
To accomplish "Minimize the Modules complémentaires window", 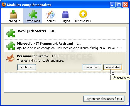I will [x=112, y=5].
